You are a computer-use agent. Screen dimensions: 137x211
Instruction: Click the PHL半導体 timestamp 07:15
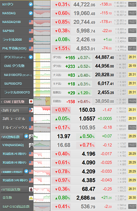[x=132, y=48]
